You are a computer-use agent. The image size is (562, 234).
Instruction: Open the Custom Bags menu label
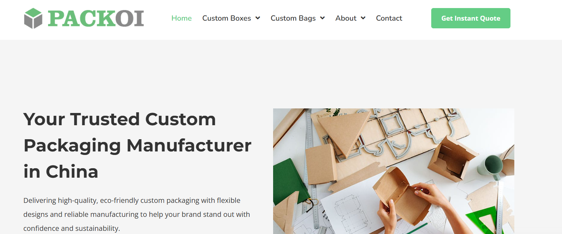[x=293, y=18]
